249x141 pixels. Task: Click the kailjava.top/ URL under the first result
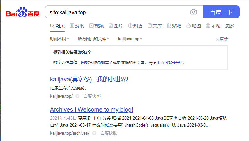tap(61, 96)
